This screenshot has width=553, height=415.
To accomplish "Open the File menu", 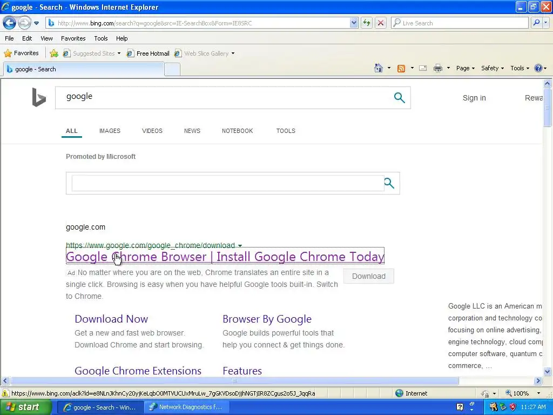I will [x=10, y=38].
